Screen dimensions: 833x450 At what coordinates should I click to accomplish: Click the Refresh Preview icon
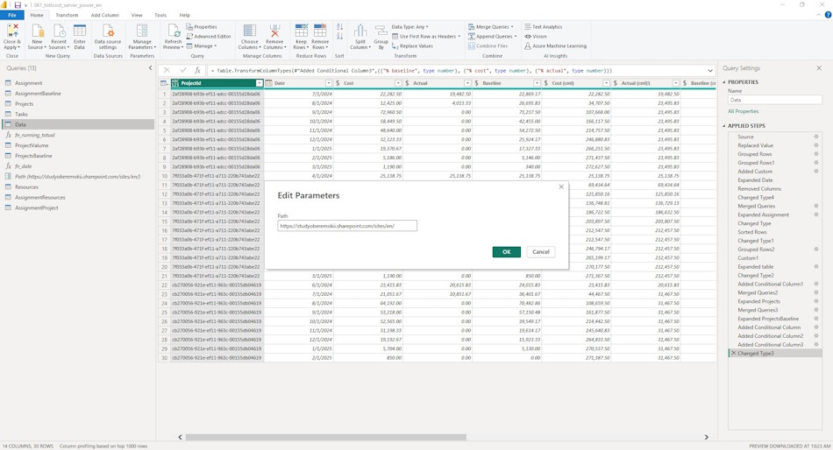coord(174,32)
